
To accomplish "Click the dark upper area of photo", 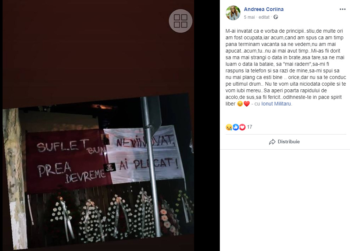I will 98,49.
